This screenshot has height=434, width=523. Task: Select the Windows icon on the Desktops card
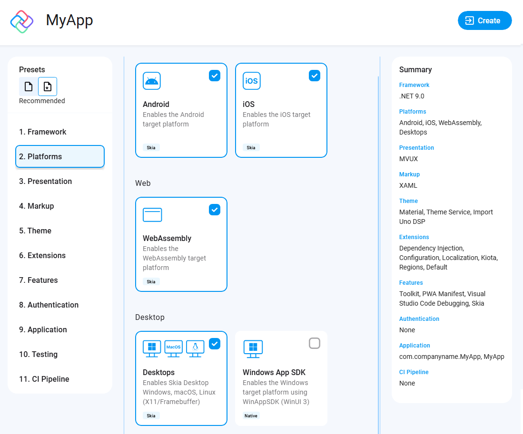151,348
